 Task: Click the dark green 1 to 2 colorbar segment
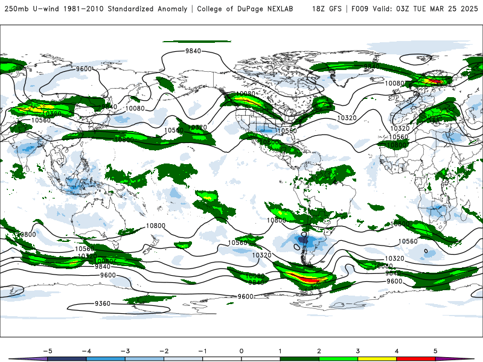(299, 359)
